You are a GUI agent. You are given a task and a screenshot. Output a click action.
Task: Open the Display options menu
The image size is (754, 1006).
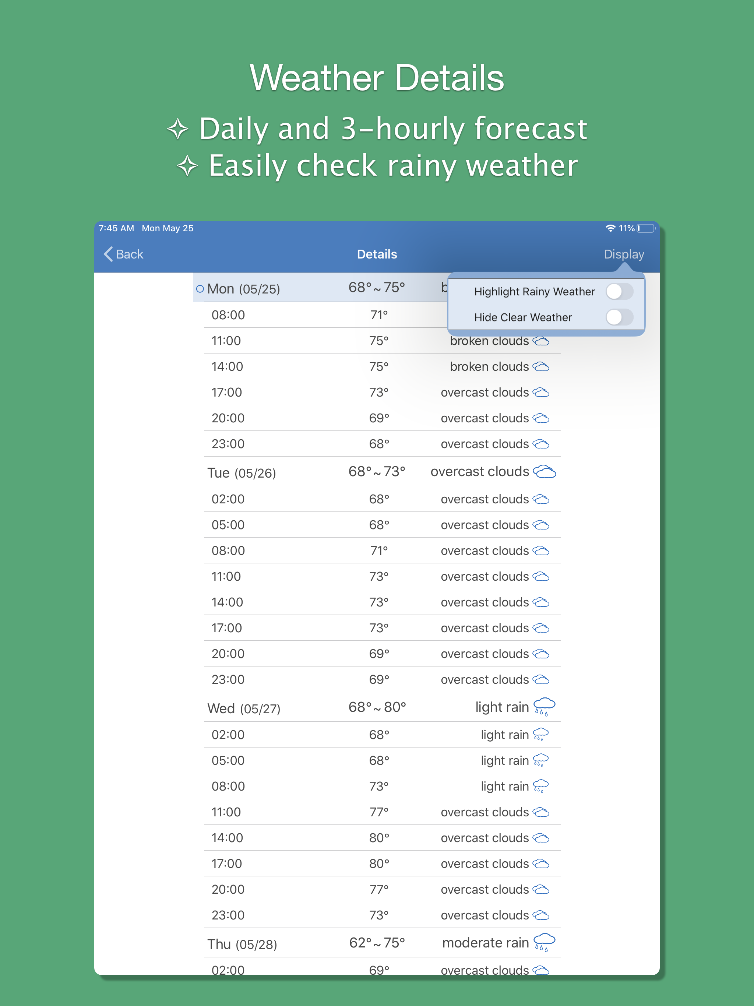tap(624, 254)
